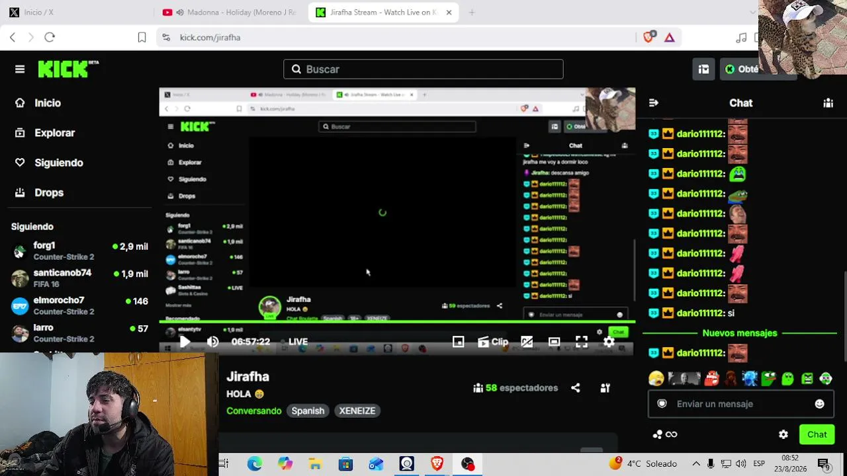Open followed channel elmorocho7
Viewport: 847px width, 476px height.
click(79, 305)
